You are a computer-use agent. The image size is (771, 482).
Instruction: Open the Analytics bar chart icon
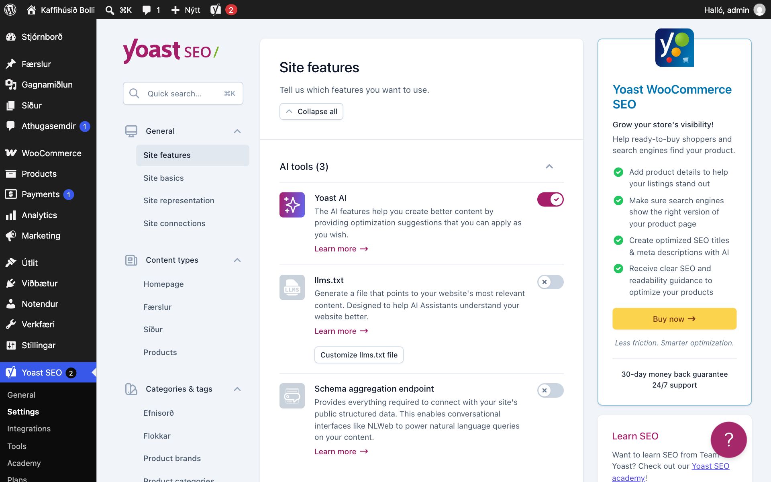coord(11,215)
